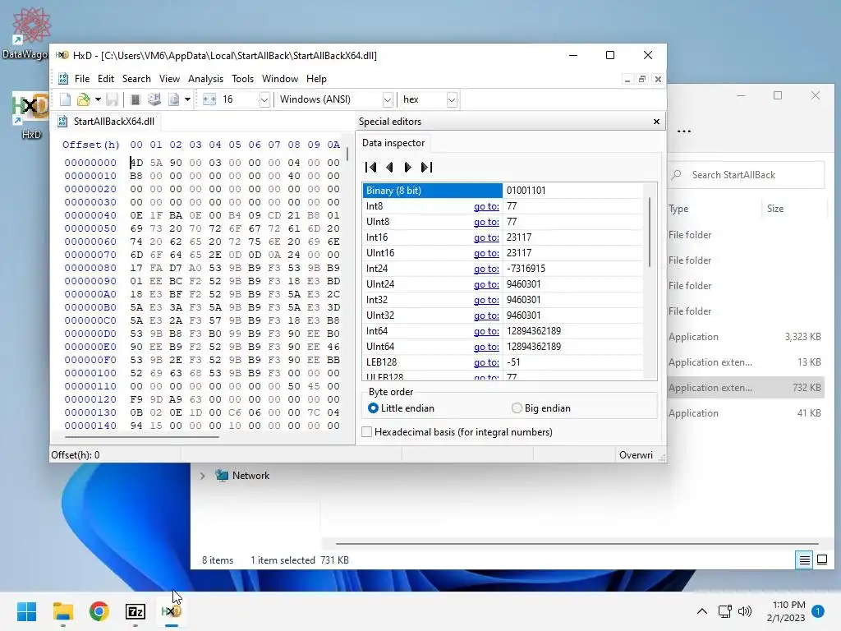Select the 3,323 KB Application row in Explorer
Screen dimensions: 841x631
click(x=745, y=337)
